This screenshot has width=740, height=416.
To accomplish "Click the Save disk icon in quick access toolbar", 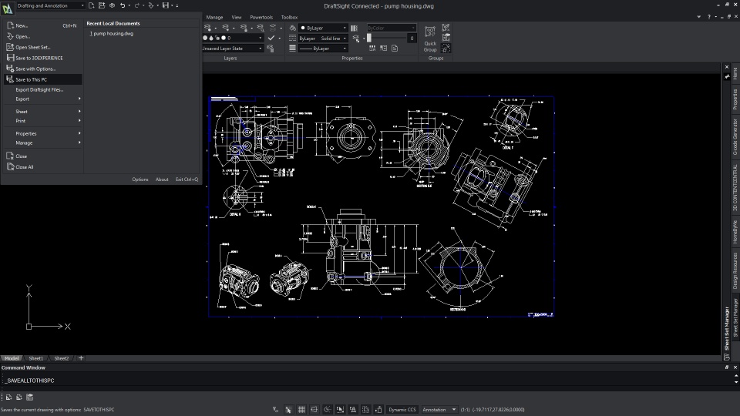I will 166,5.
